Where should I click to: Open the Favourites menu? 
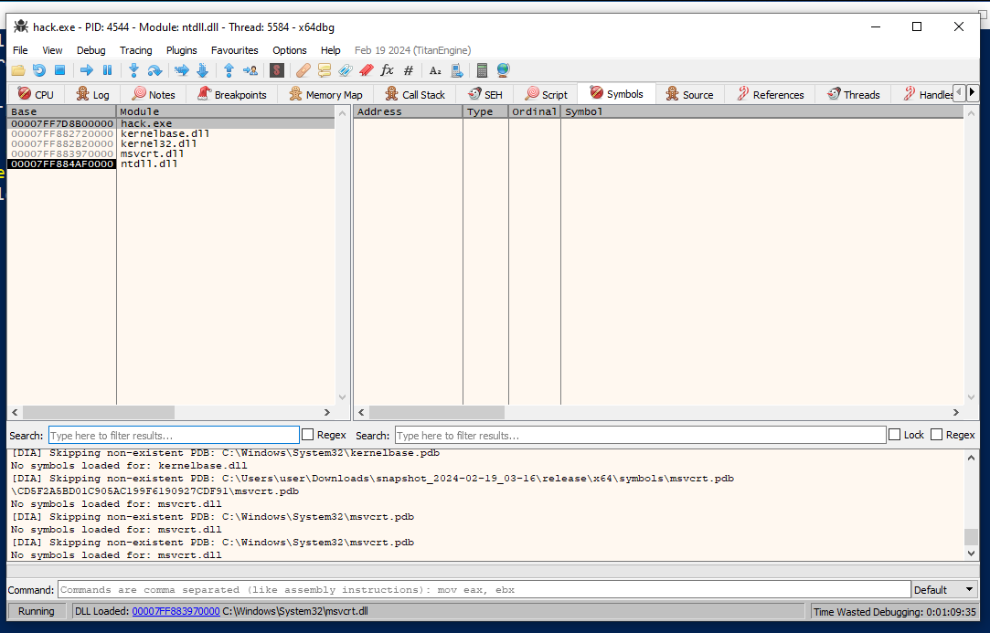click(235, 50)
